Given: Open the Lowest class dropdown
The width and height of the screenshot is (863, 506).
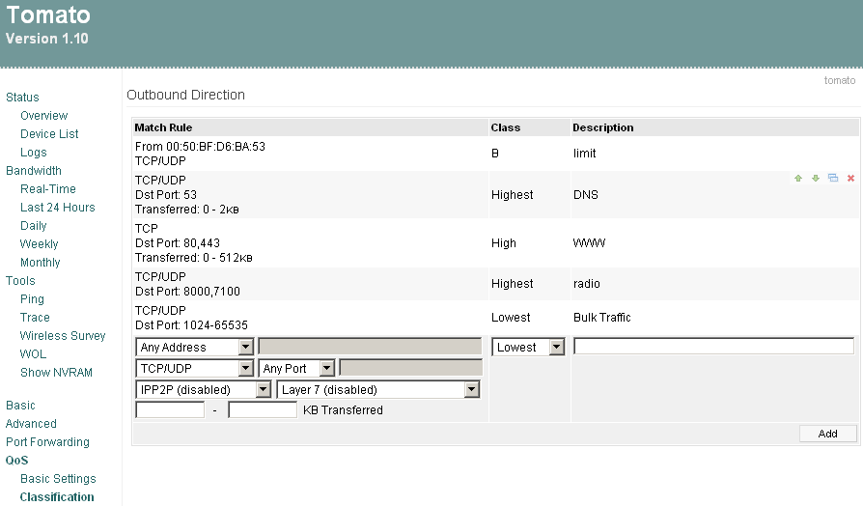Looking at the screenshot, I should tap(528, 348).
